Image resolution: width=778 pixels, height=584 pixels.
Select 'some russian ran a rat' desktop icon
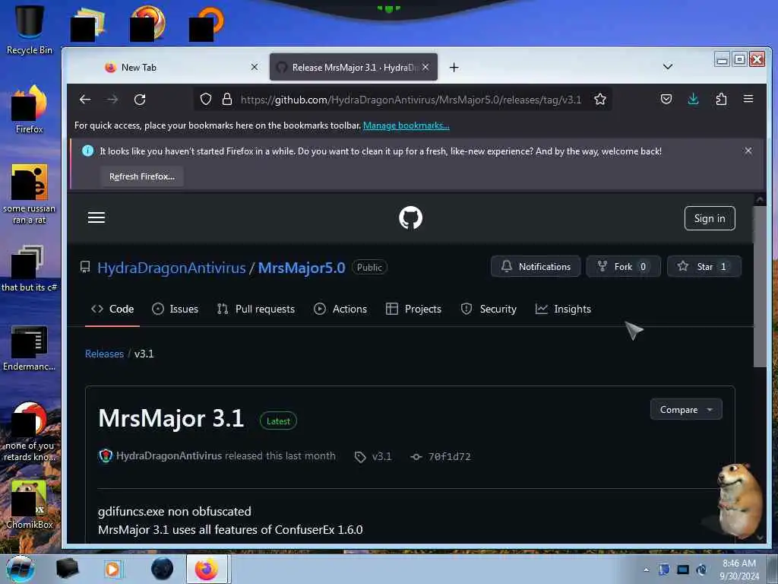point(30,194)
